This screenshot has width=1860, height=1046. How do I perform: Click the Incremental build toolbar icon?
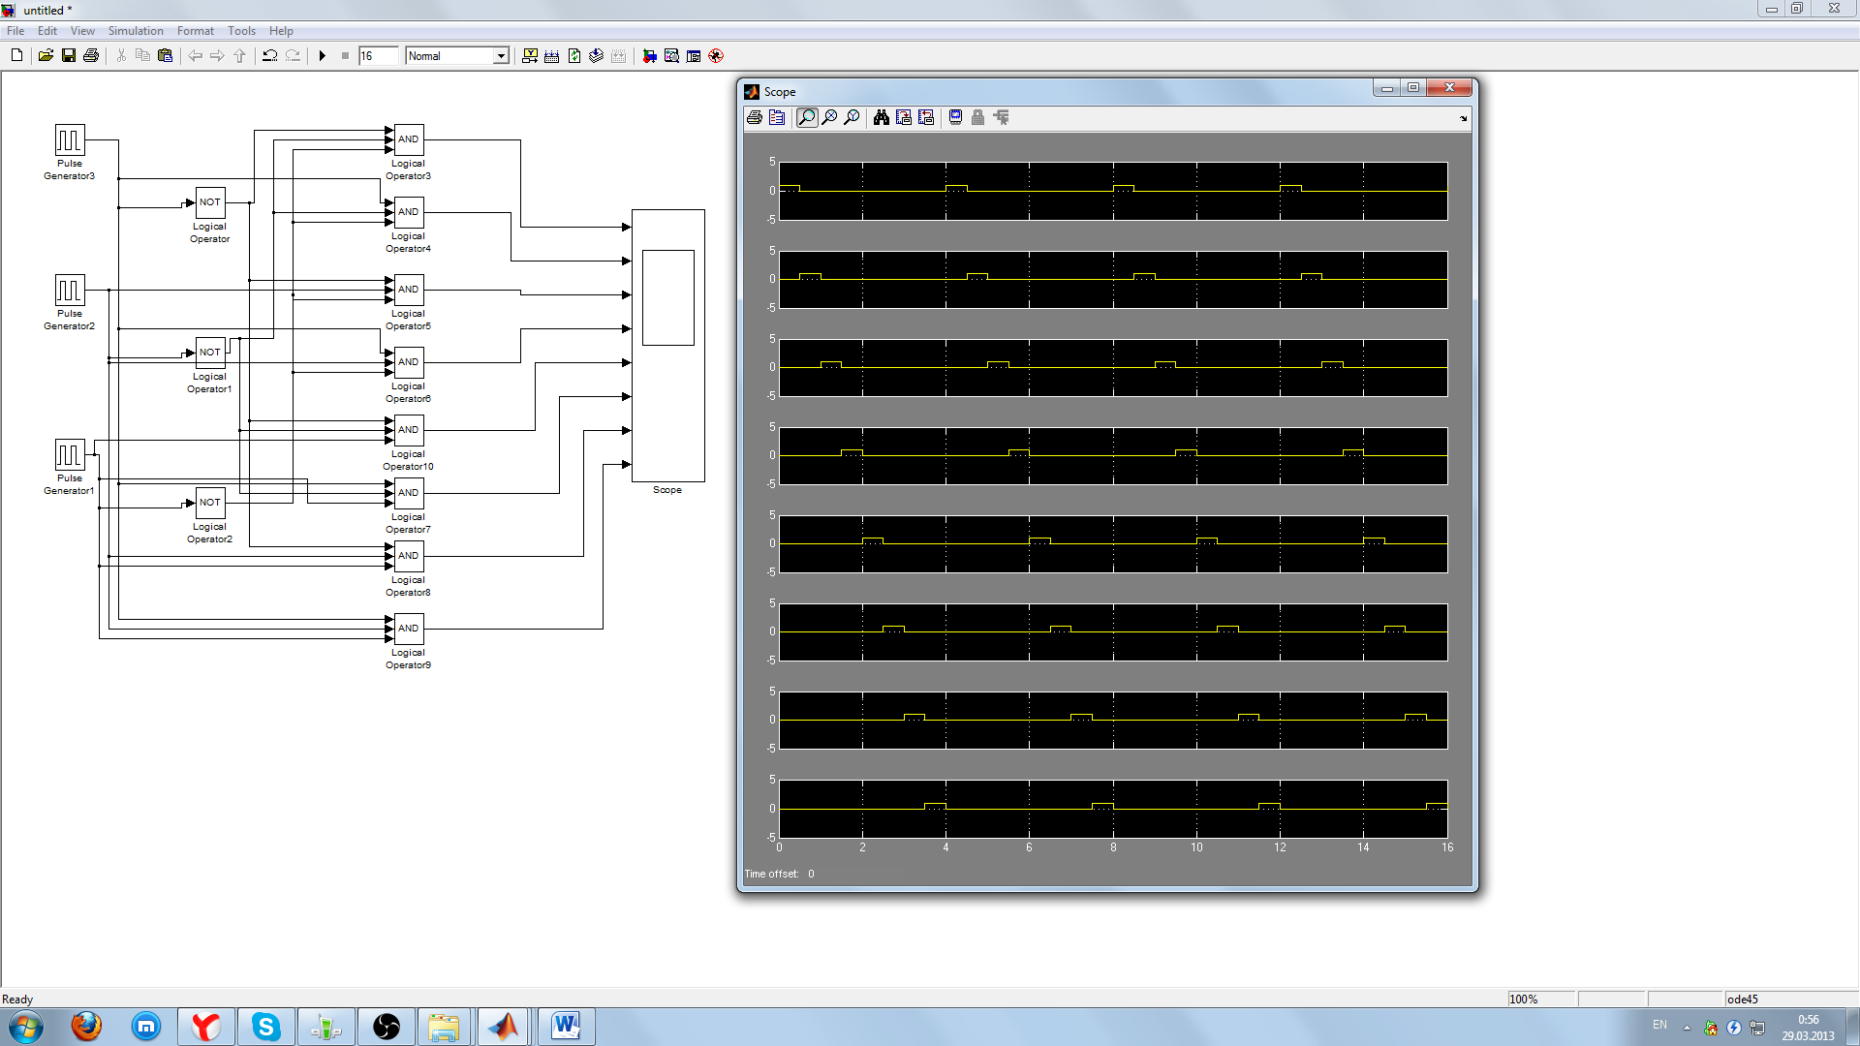point(552,56)
